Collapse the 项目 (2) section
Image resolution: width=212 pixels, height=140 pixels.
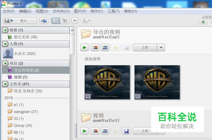[x=5, y=63]
